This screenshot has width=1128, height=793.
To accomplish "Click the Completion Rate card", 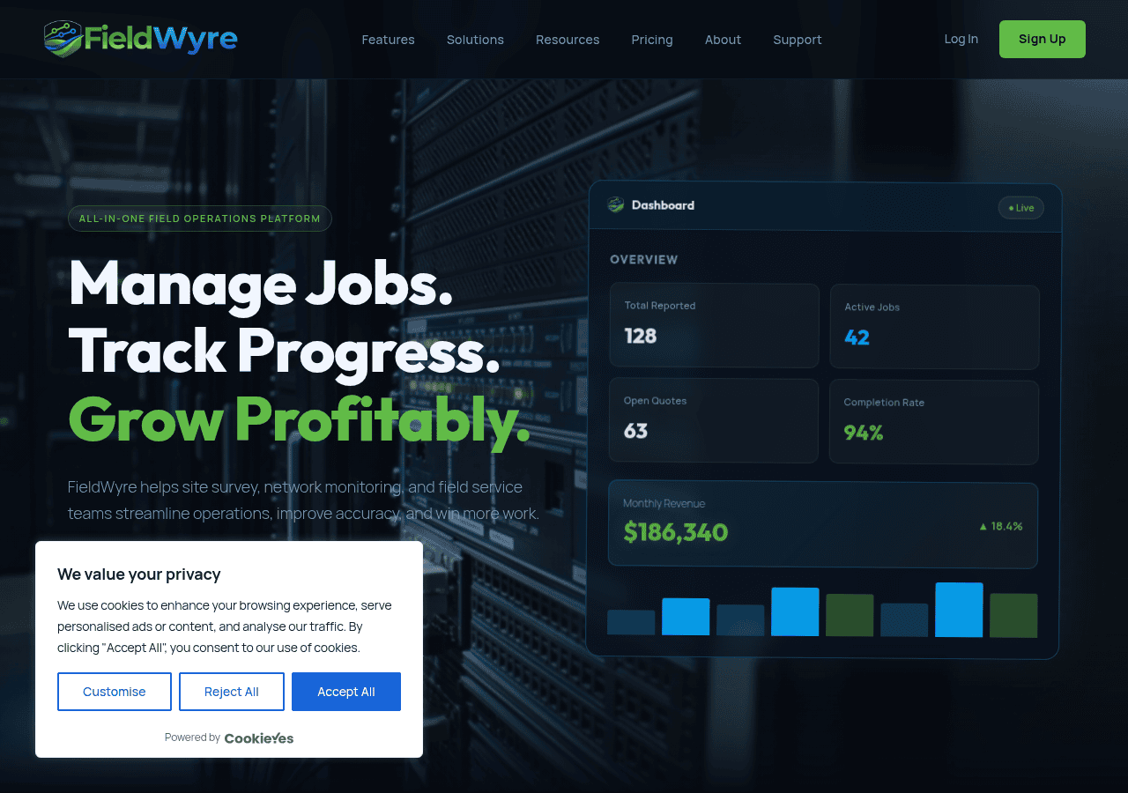I will 934,422.
